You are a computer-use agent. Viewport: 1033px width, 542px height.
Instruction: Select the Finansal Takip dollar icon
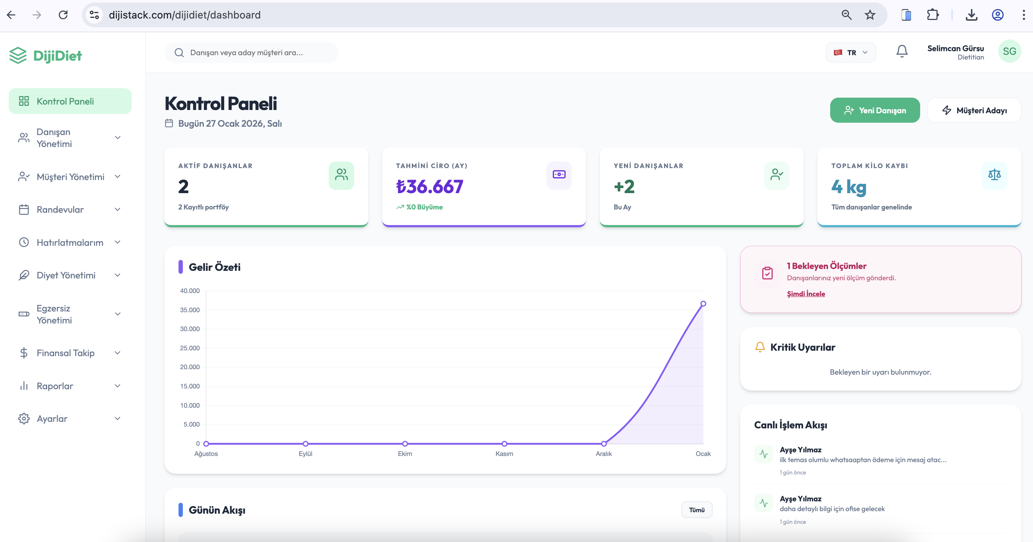pos(23,352)
